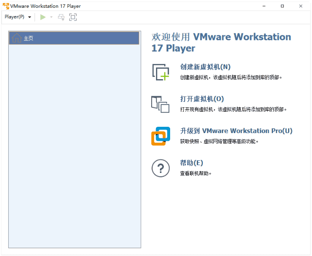This screenshot has width=312, height=256.
Task: Enter full screen mode icon
Action: tap(73, 17)
